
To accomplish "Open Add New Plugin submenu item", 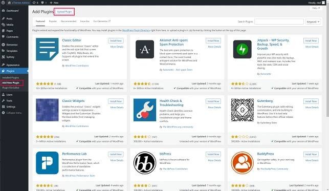I will (11, 82).
